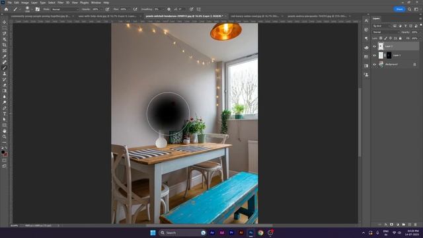
Task: Create a new layer icon in Layers panel
Action: (x=410, y=225)
